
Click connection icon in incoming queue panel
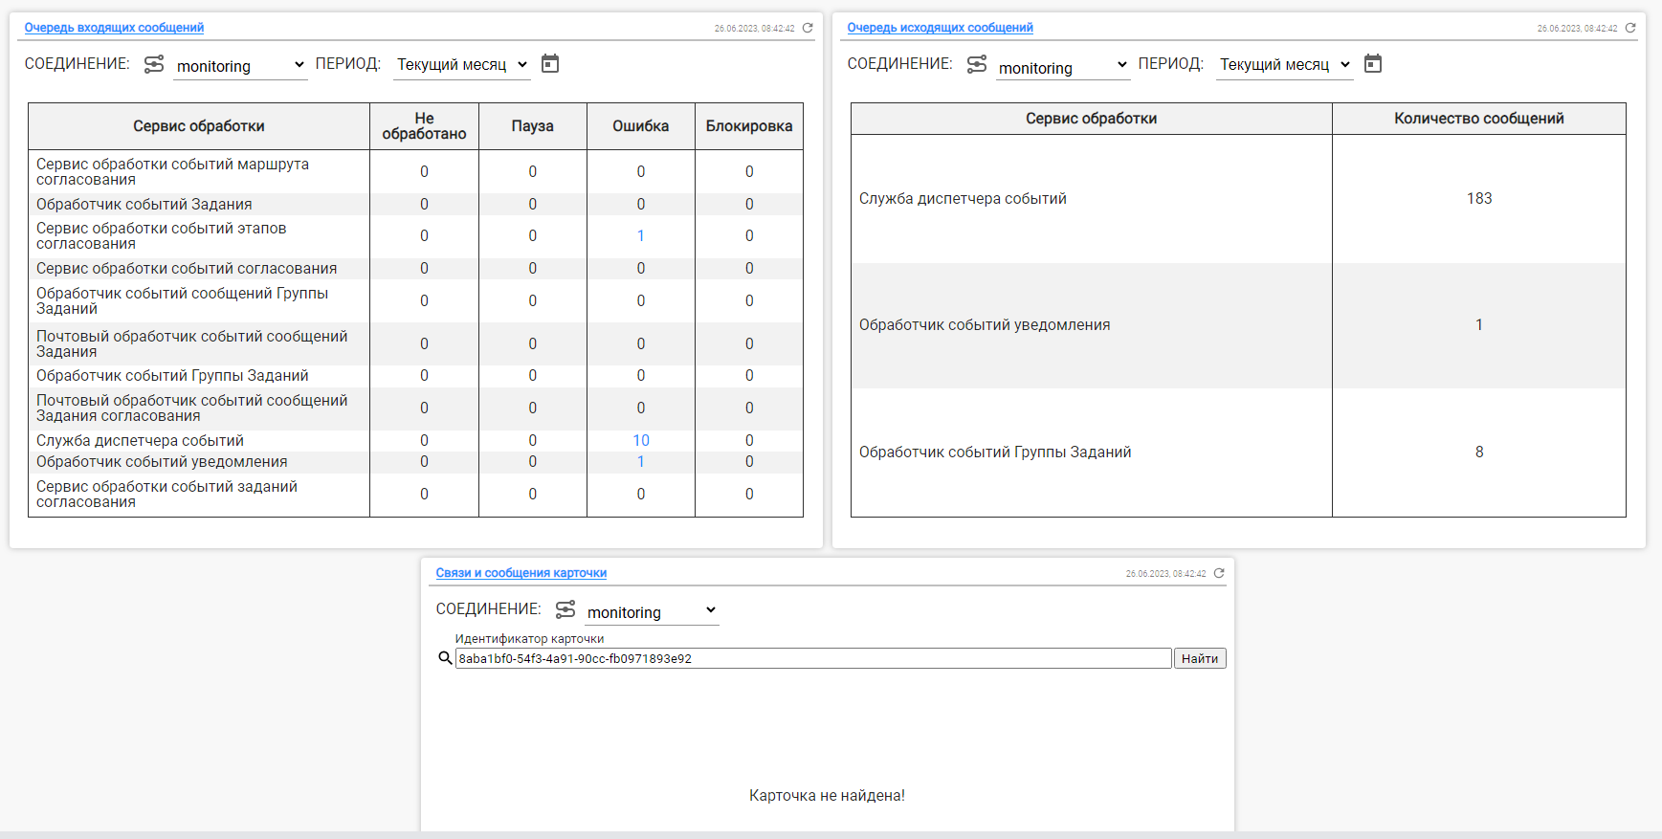pos(154,64)
